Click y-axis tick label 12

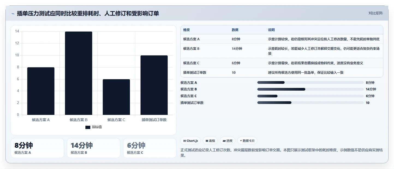pos(17,43)
